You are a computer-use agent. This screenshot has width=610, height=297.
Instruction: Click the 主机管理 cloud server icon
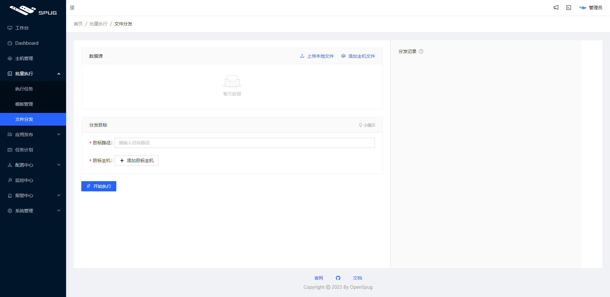pos(10,58)
